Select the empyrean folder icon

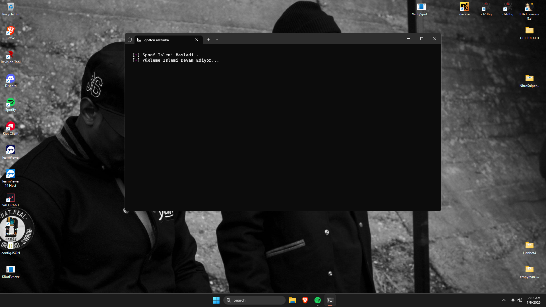click(x=529, y=272)
